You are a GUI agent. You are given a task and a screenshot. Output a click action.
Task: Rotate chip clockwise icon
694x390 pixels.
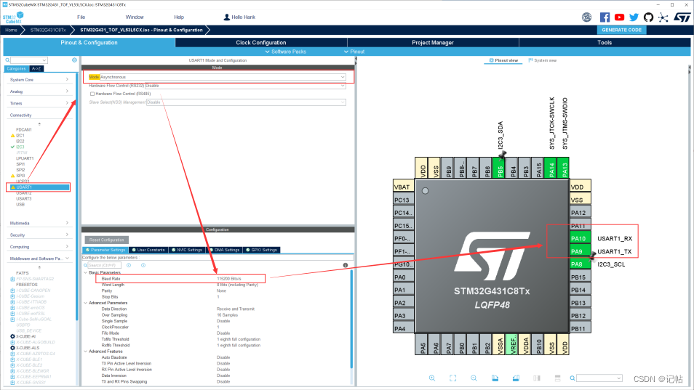coord(495,378)
